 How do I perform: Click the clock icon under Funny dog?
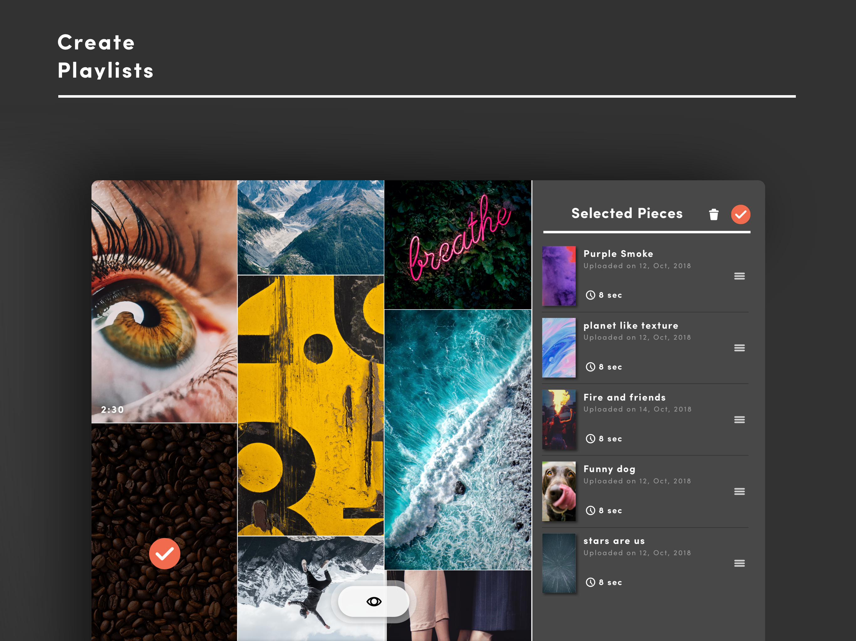click(590, 510)
